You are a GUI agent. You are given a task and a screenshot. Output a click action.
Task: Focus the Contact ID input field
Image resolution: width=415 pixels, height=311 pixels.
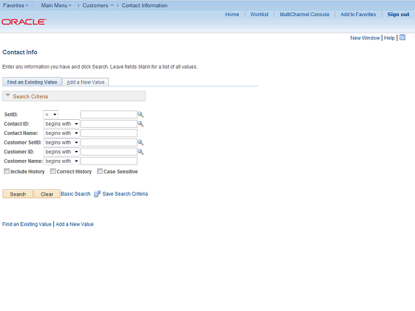[x=109, y=124]
